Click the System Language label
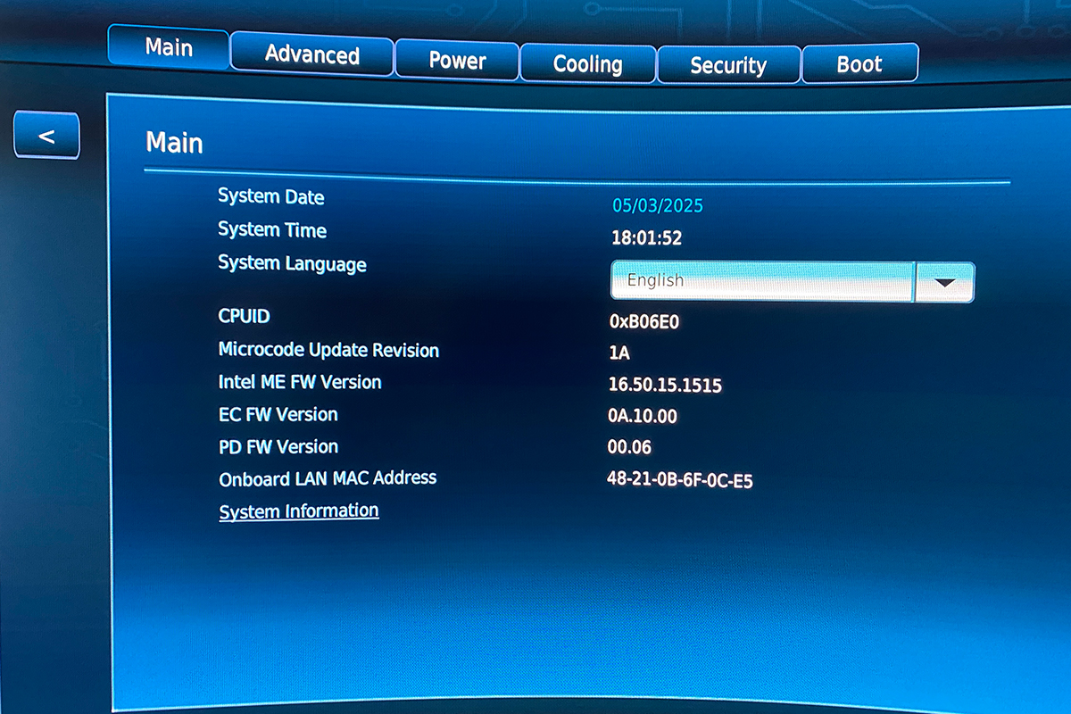This screenshot has height=714, width=1071. [x=292, y=264]
